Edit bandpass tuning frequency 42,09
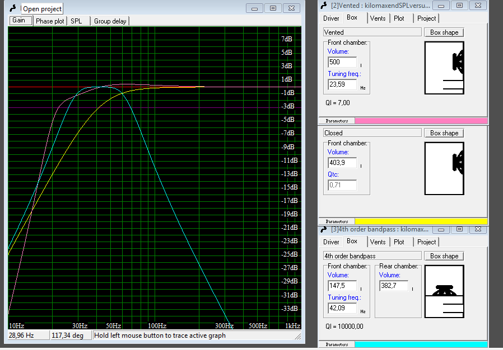This screenshot has height=350, width=503. [x=342, y=308]
